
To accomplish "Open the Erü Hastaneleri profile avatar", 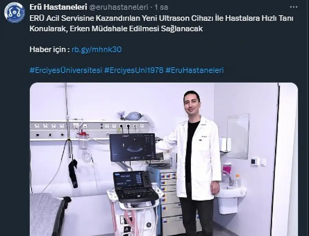I will pos(14,12).
